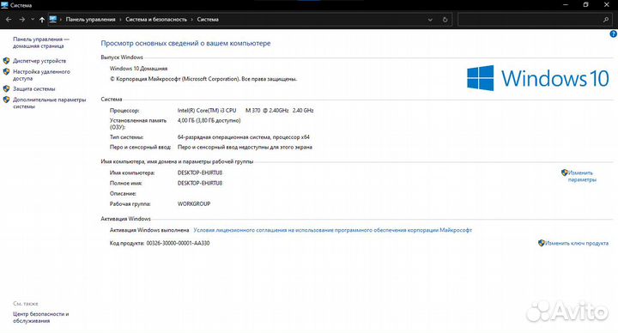Refresh the address bar view
Image resolution: width=618 pixels, height=333 pixels.
coord(445,19)
